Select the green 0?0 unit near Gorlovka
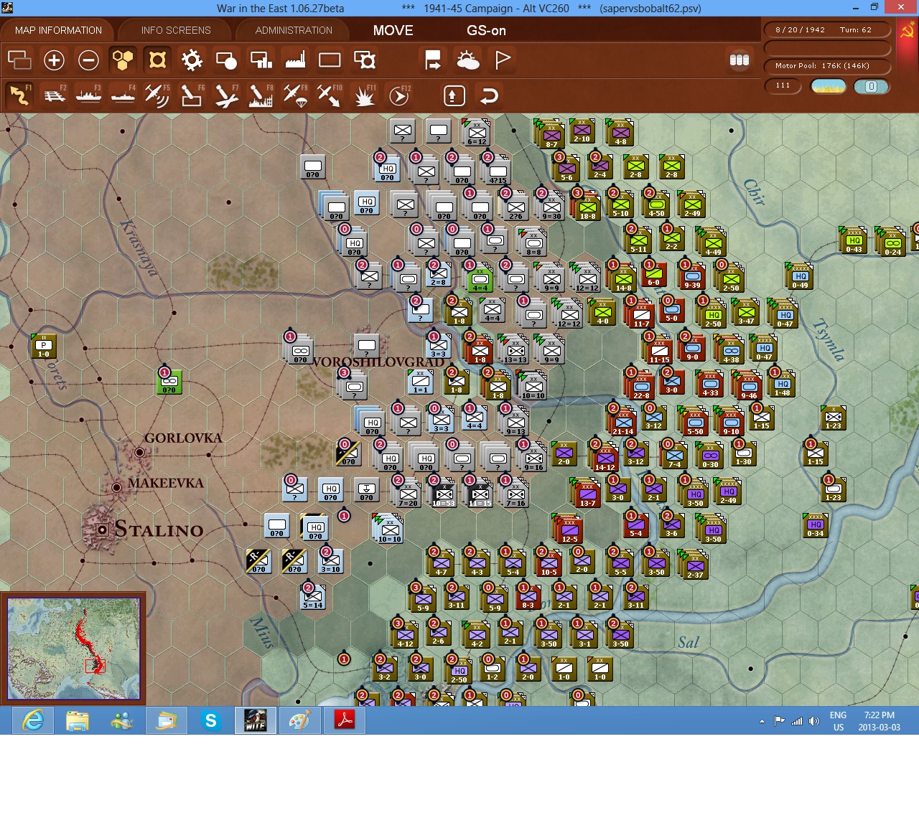 [169, 382]
